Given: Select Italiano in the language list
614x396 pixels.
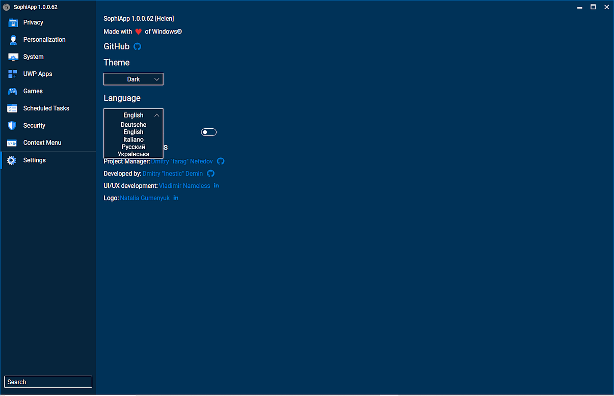Looking at the screenshot, I should tap(134, 139).
